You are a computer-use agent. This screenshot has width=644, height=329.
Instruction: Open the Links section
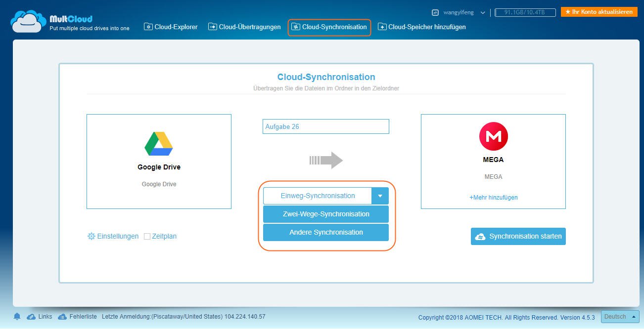tap(39, 316)
